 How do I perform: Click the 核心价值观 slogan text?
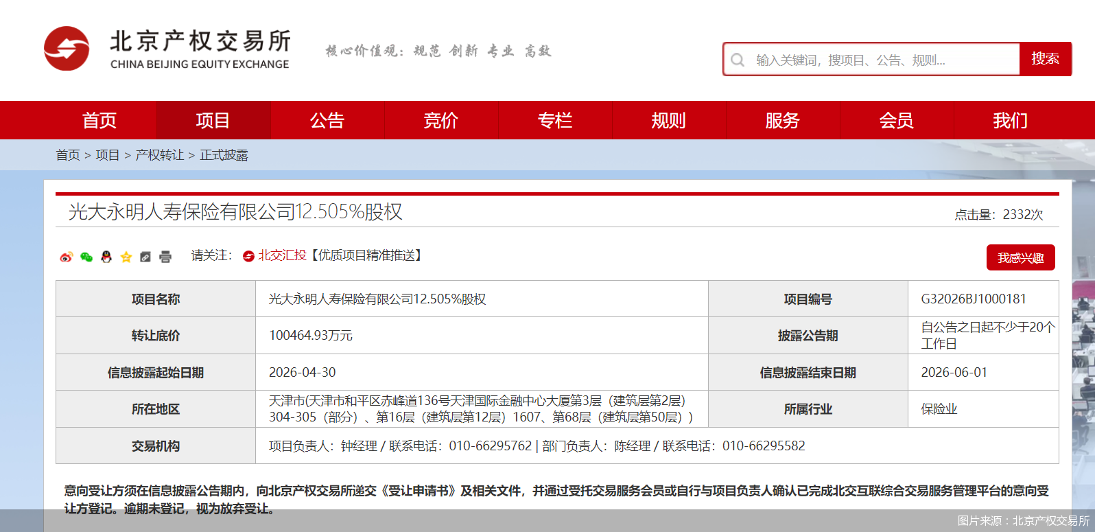tap(438, 51)
